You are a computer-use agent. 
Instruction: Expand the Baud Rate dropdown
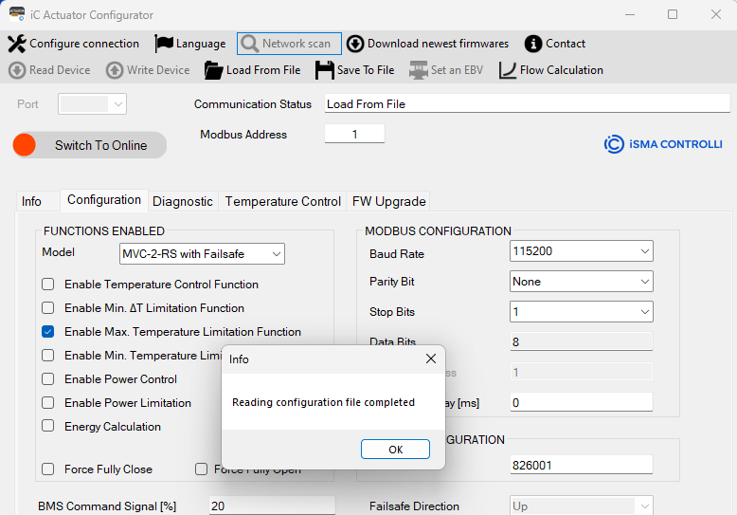582,251
